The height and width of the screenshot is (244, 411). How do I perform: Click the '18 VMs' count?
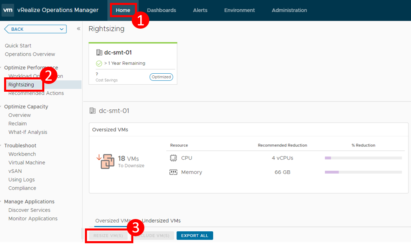click(128, 158)
